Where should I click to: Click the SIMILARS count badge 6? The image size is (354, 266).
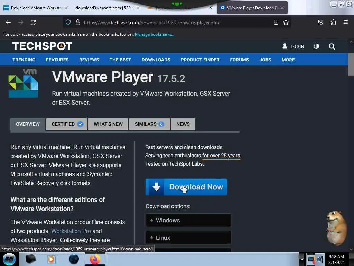pyautogui.click(x=161, y=124)
